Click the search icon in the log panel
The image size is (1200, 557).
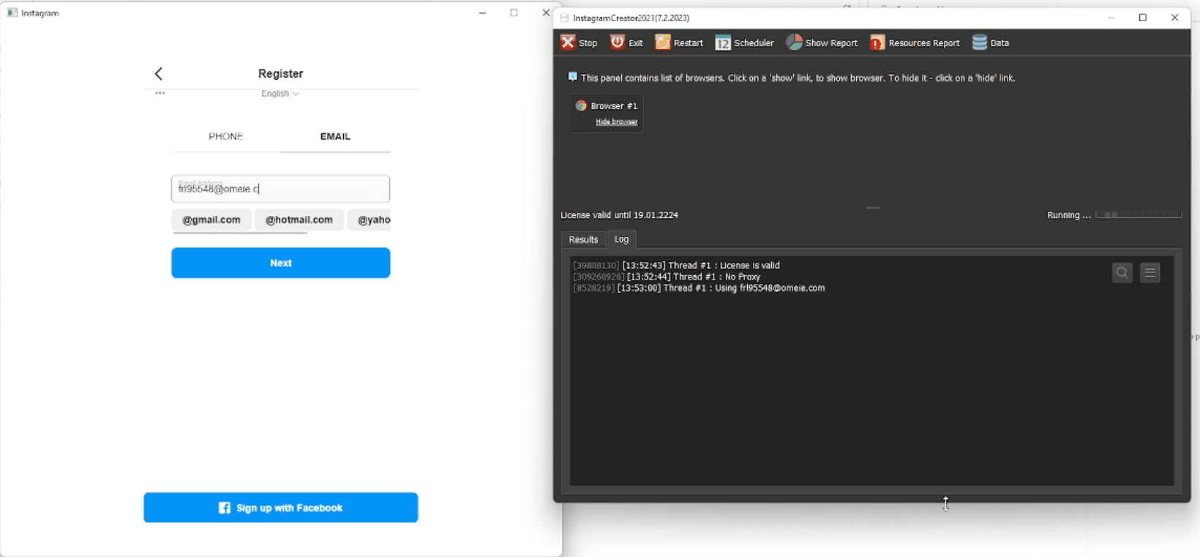1122,273
